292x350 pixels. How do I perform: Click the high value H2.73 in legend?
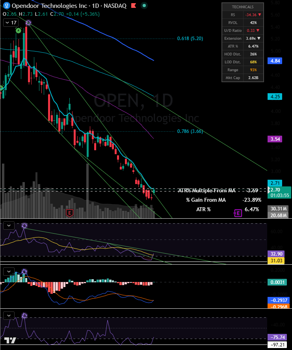[x=26, y=14]
